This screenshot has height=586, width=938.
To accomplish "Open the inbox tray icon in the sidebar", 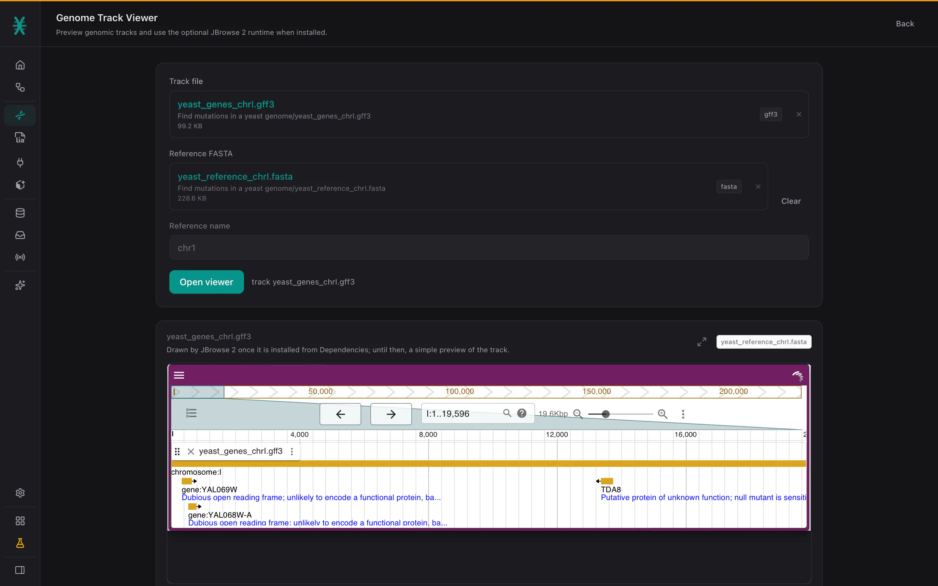I will tap(20, 235).
